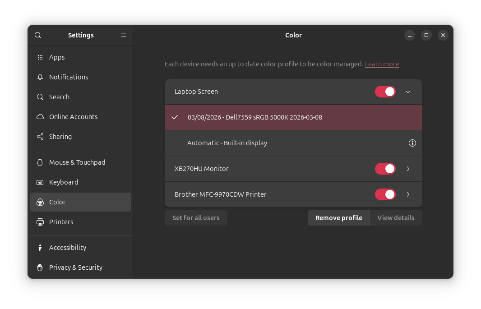Click the Remove profile button

(x=338, y=218)
